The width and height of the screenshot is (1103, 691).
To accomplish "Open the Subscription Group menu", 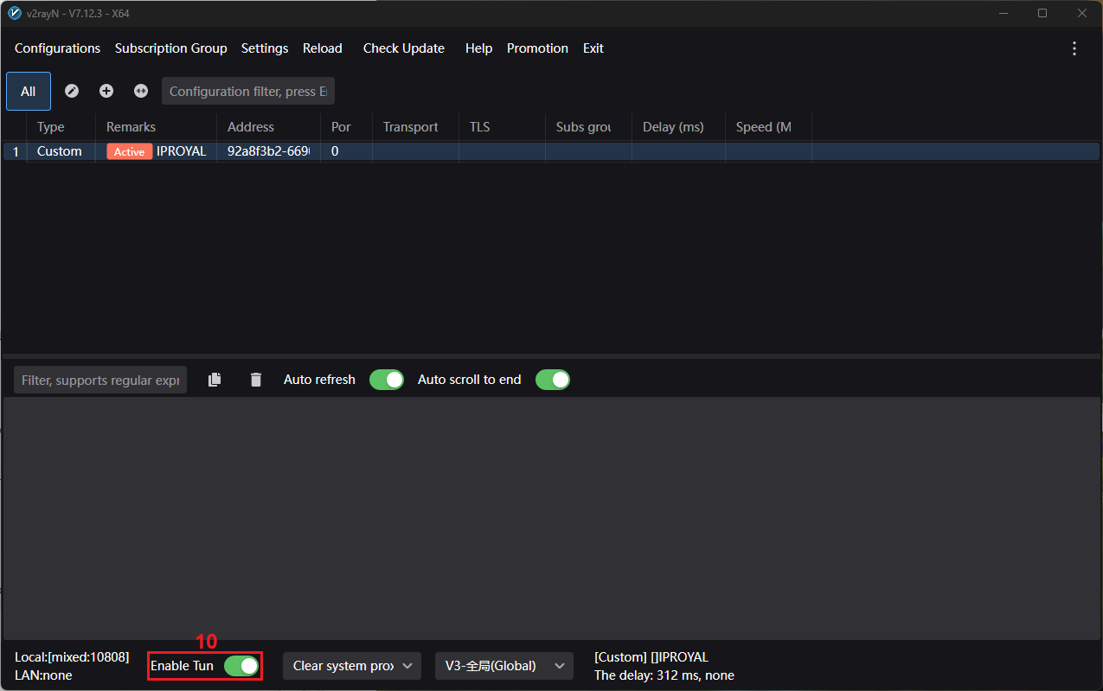I will pos(170,48).
